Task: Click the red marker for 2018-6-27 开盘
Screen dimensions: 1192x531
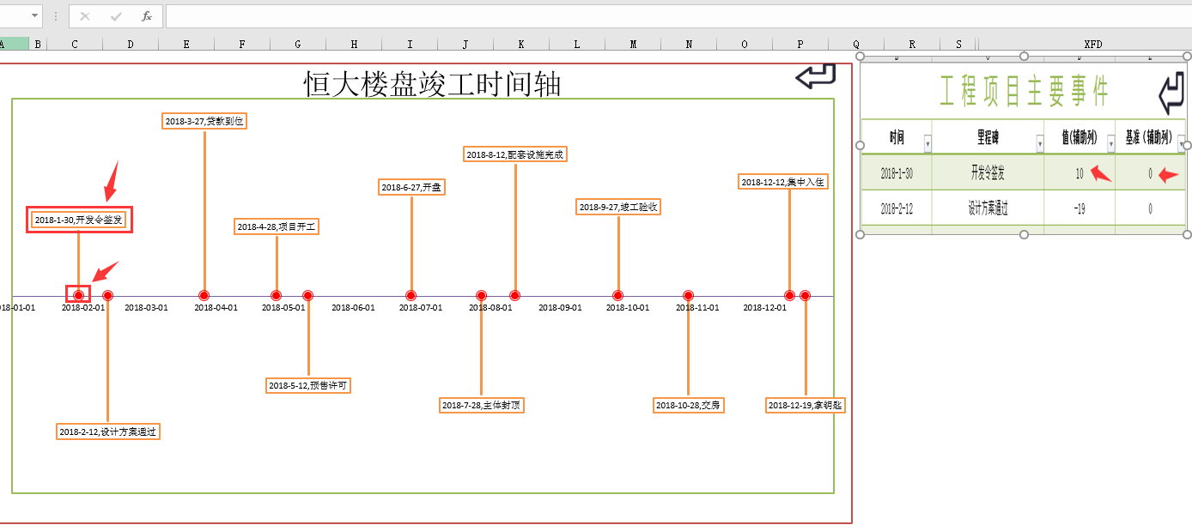Action: coord(411,295)
